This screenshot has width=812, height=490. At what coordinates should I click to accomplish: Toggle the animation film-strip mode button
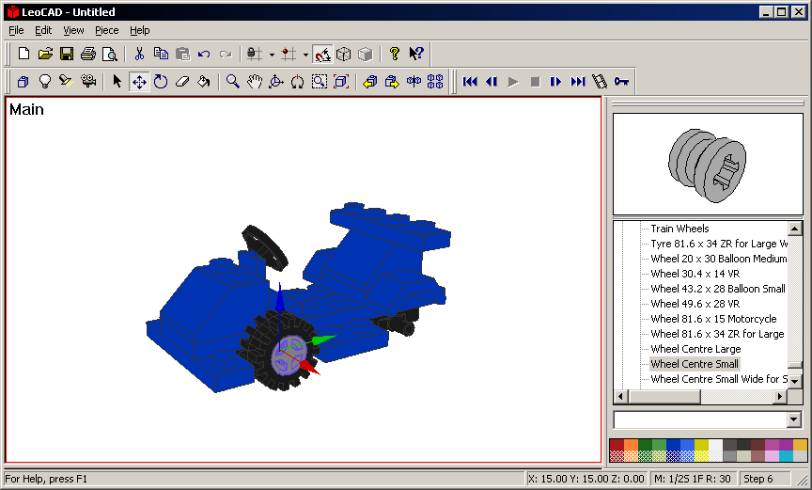[x=600, y=82]
